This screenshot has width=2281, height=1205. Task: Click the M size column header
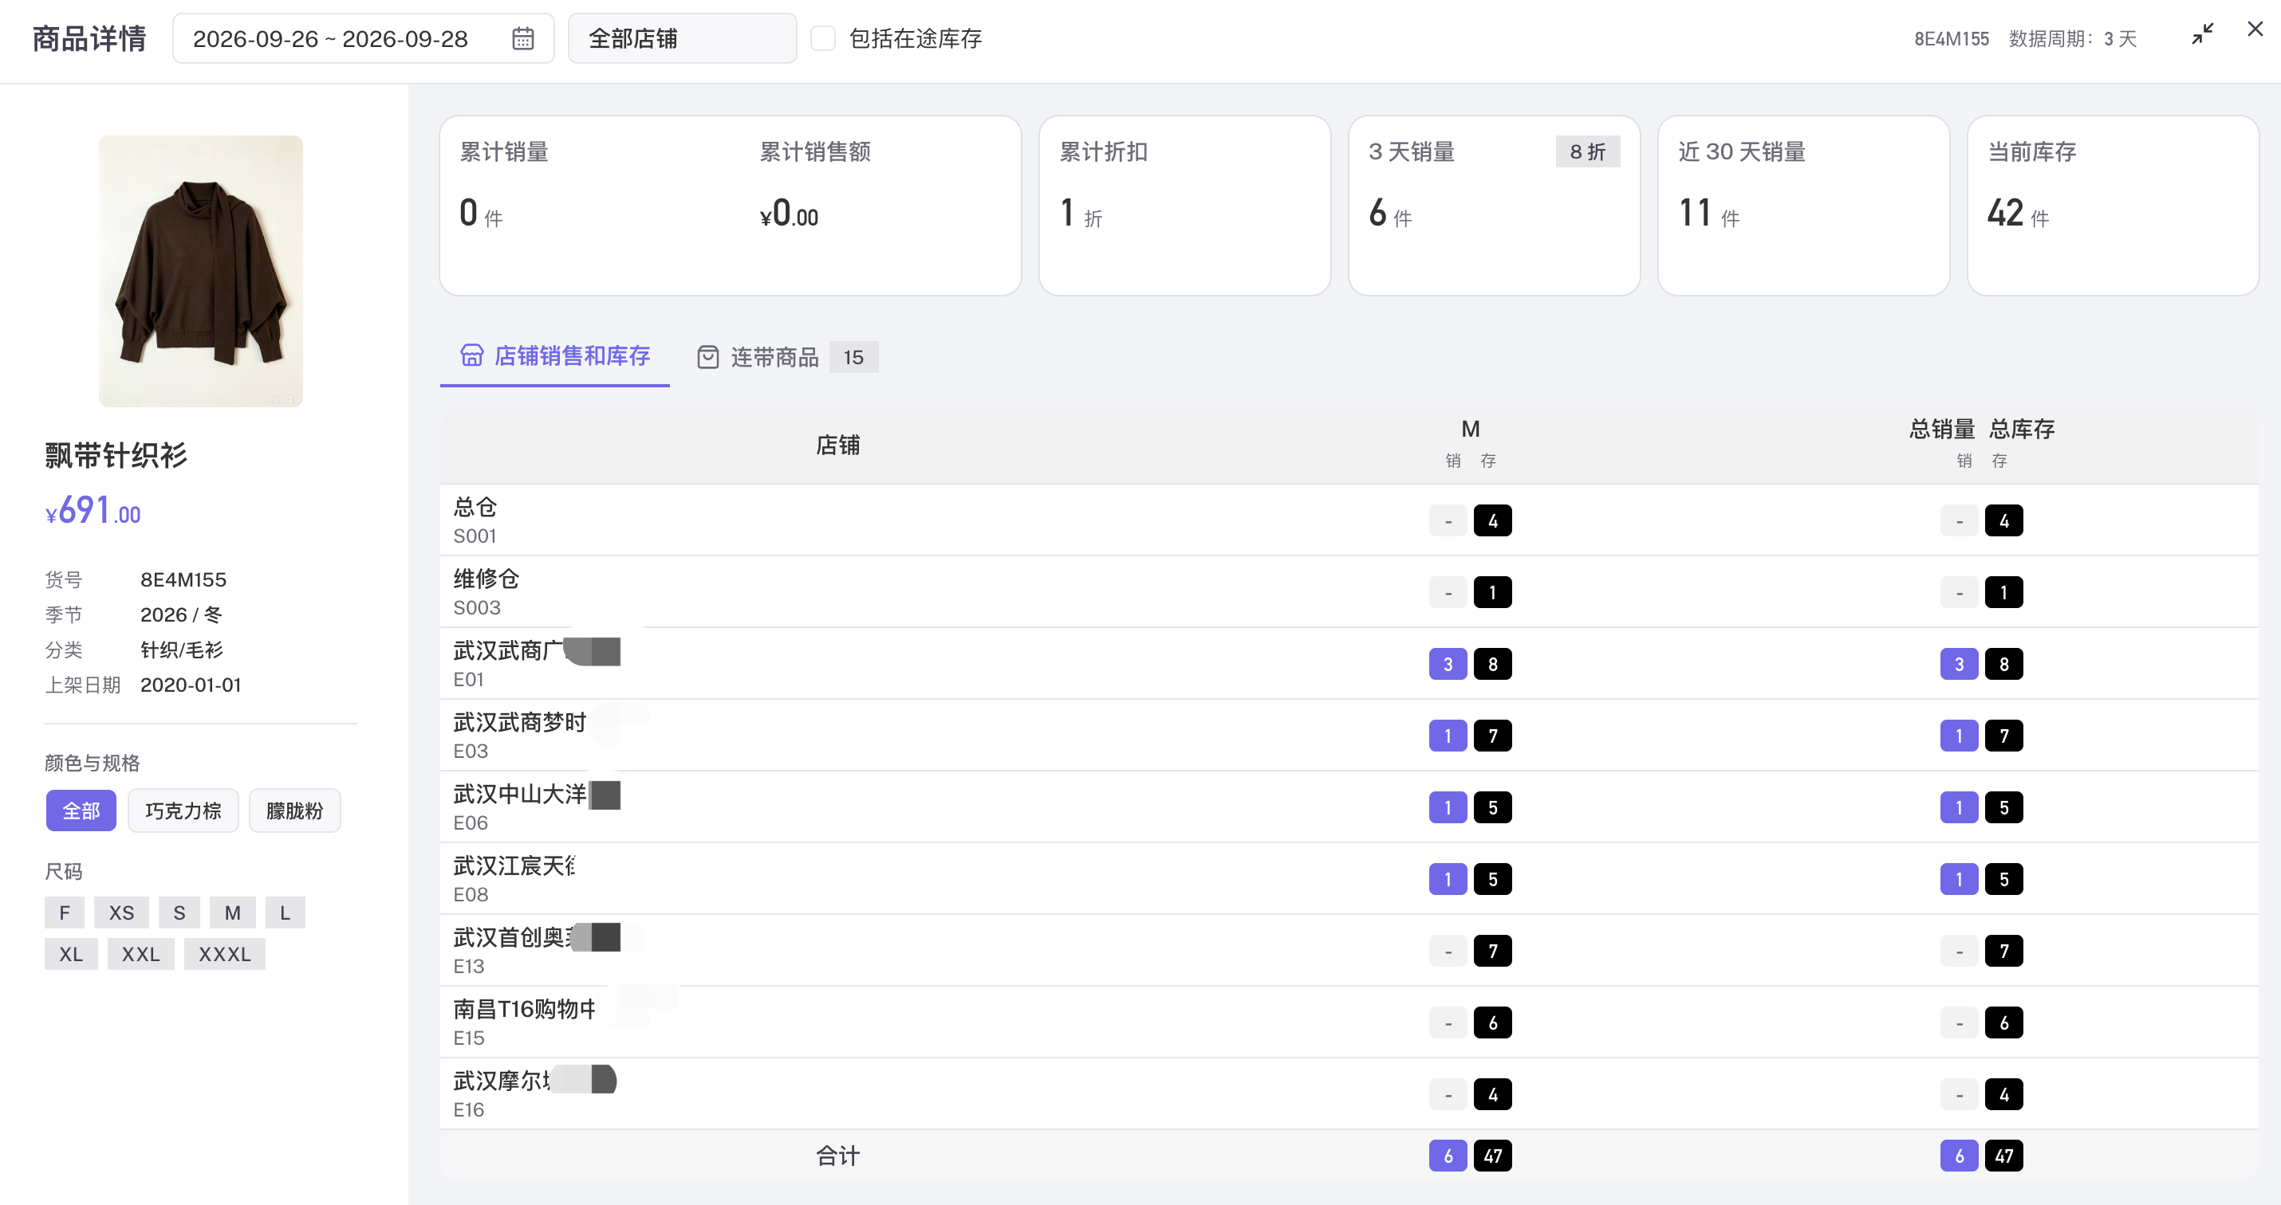pyautogui.click(x=1470, y=429)
